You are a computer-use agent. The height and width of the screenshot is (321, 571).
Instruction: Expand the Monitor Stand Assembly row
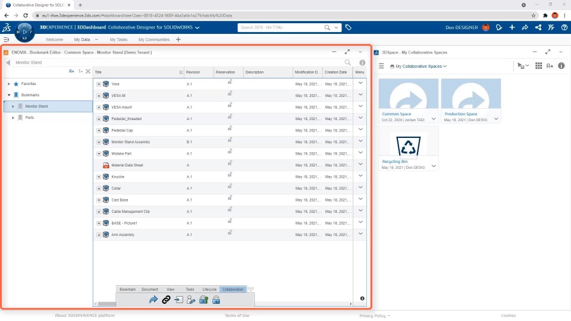[99, 142]
